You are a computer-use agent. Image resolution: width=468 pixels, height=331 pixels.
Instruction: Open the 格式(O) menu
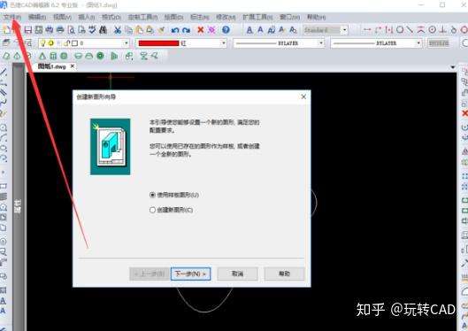111,17
